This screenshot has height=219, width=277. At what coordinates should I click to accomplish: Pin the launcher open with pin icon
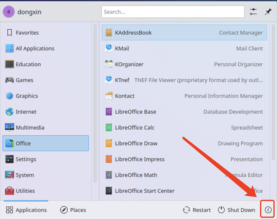(x=268, y=12)
